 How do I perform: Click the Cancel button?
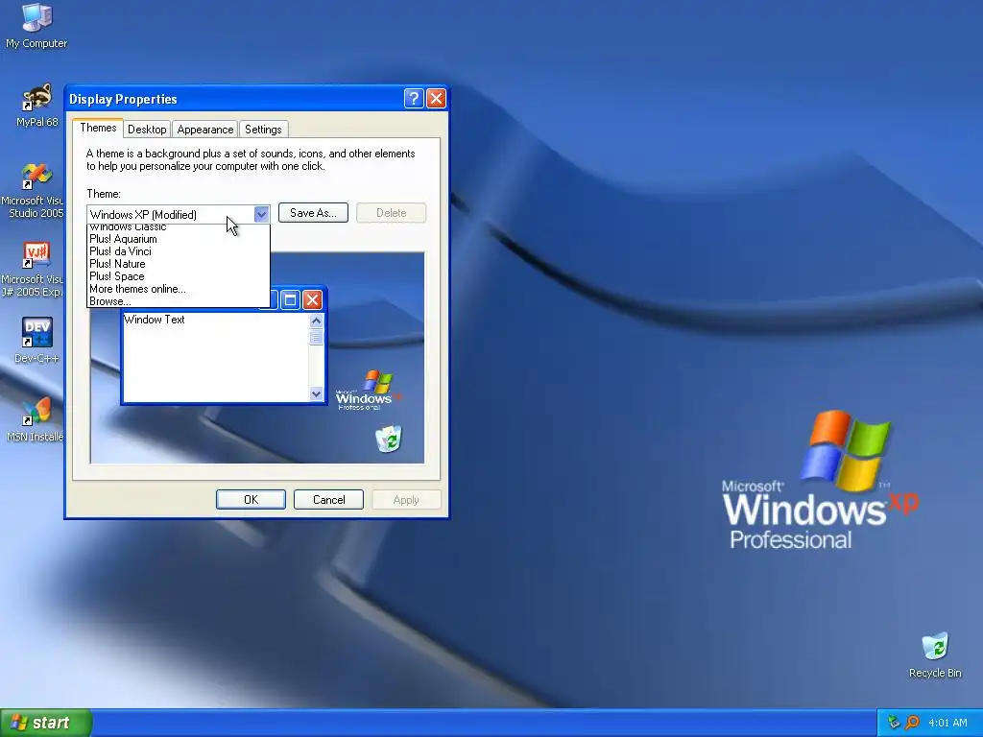point(328,499)
